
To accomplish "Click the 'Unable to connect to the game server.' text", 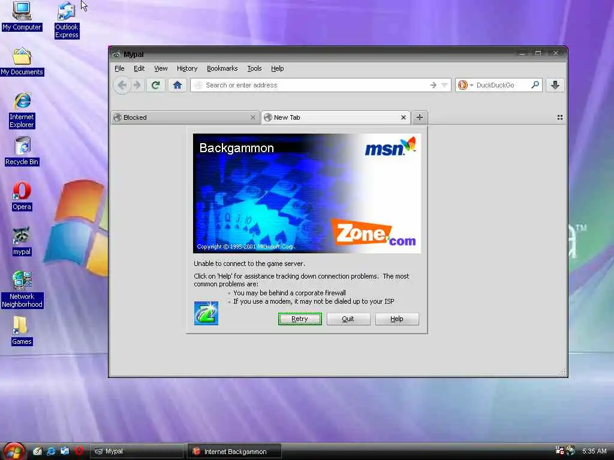I will tap(249, 264).
